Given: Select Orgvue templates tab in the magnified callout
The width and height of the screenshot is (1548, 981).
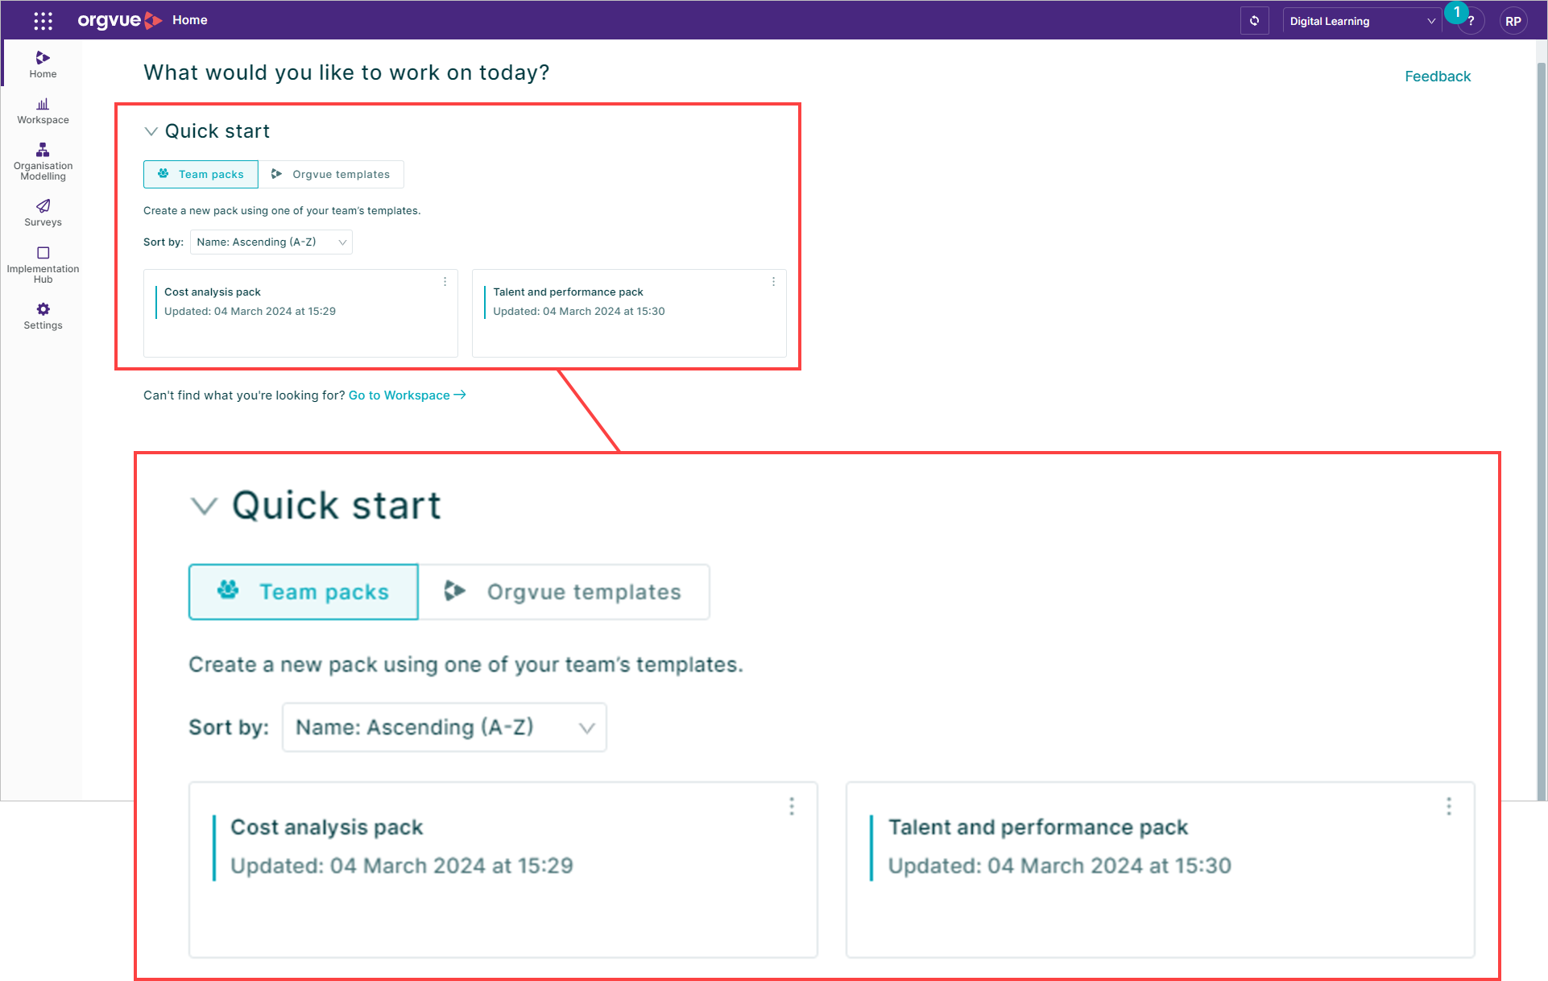Looking at the screenshot, I should pyautogui.click(x=564, y=592).
